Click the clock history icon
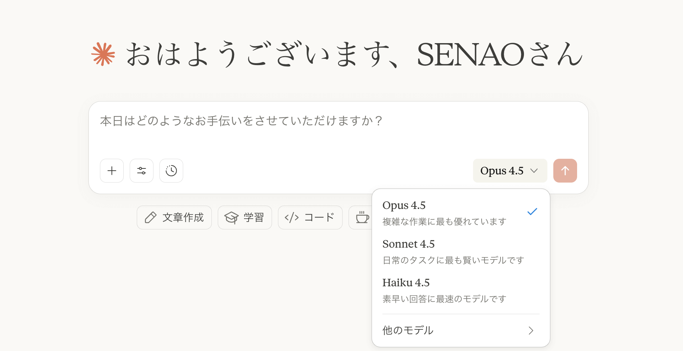Viewport: 683px width, 351px height. (171, 171)
